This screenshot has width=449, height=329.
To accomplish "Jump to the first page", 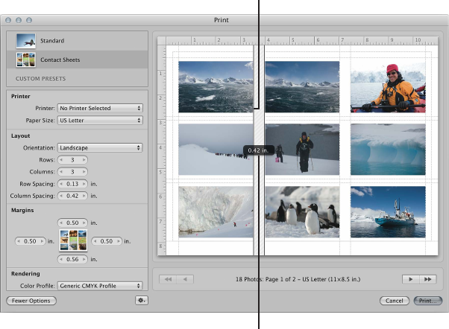I will point(167,279).
